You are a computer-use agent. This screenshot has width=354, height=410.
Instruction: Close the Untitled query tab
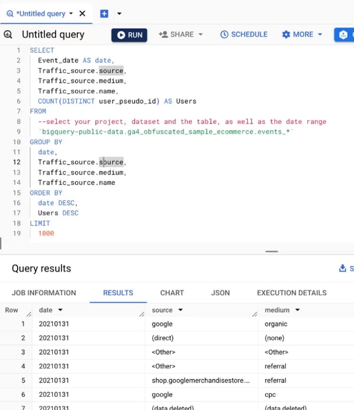tap(82, 13)
